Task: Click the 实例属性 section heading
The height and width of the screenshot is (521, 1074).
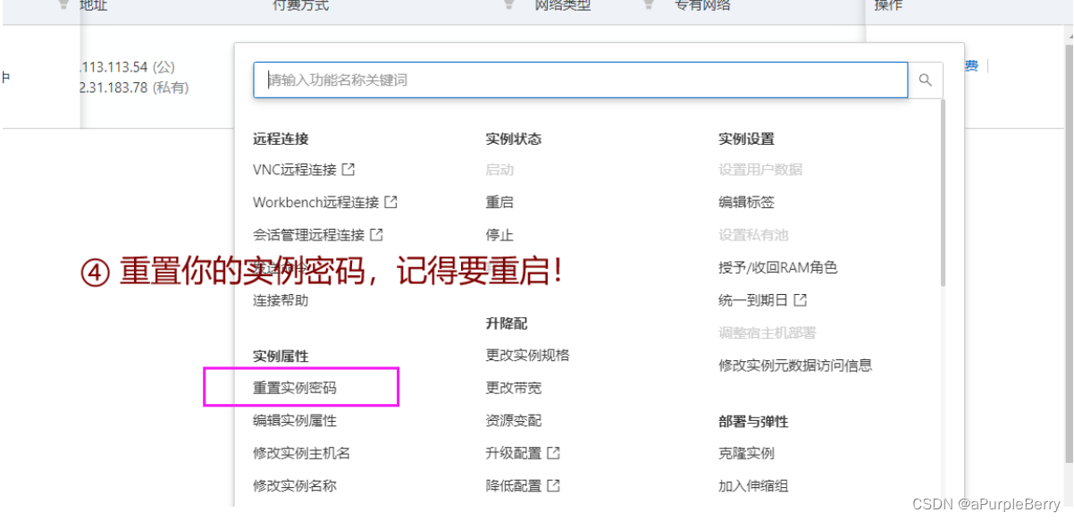Action: [x=281, y=356]
